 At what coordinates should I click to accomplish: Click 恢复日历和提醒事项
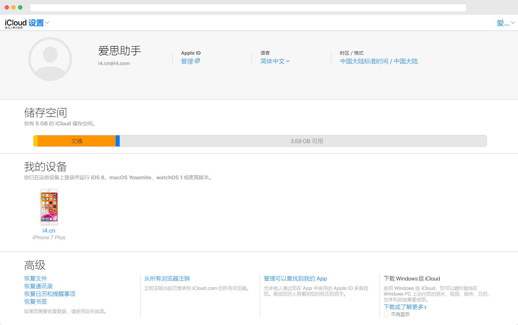(x=49, y=294)
